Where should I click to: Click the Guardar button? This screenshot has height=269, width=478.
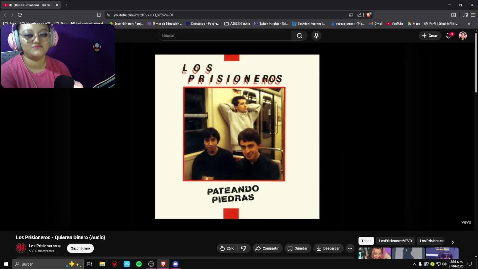pos(298,248)
